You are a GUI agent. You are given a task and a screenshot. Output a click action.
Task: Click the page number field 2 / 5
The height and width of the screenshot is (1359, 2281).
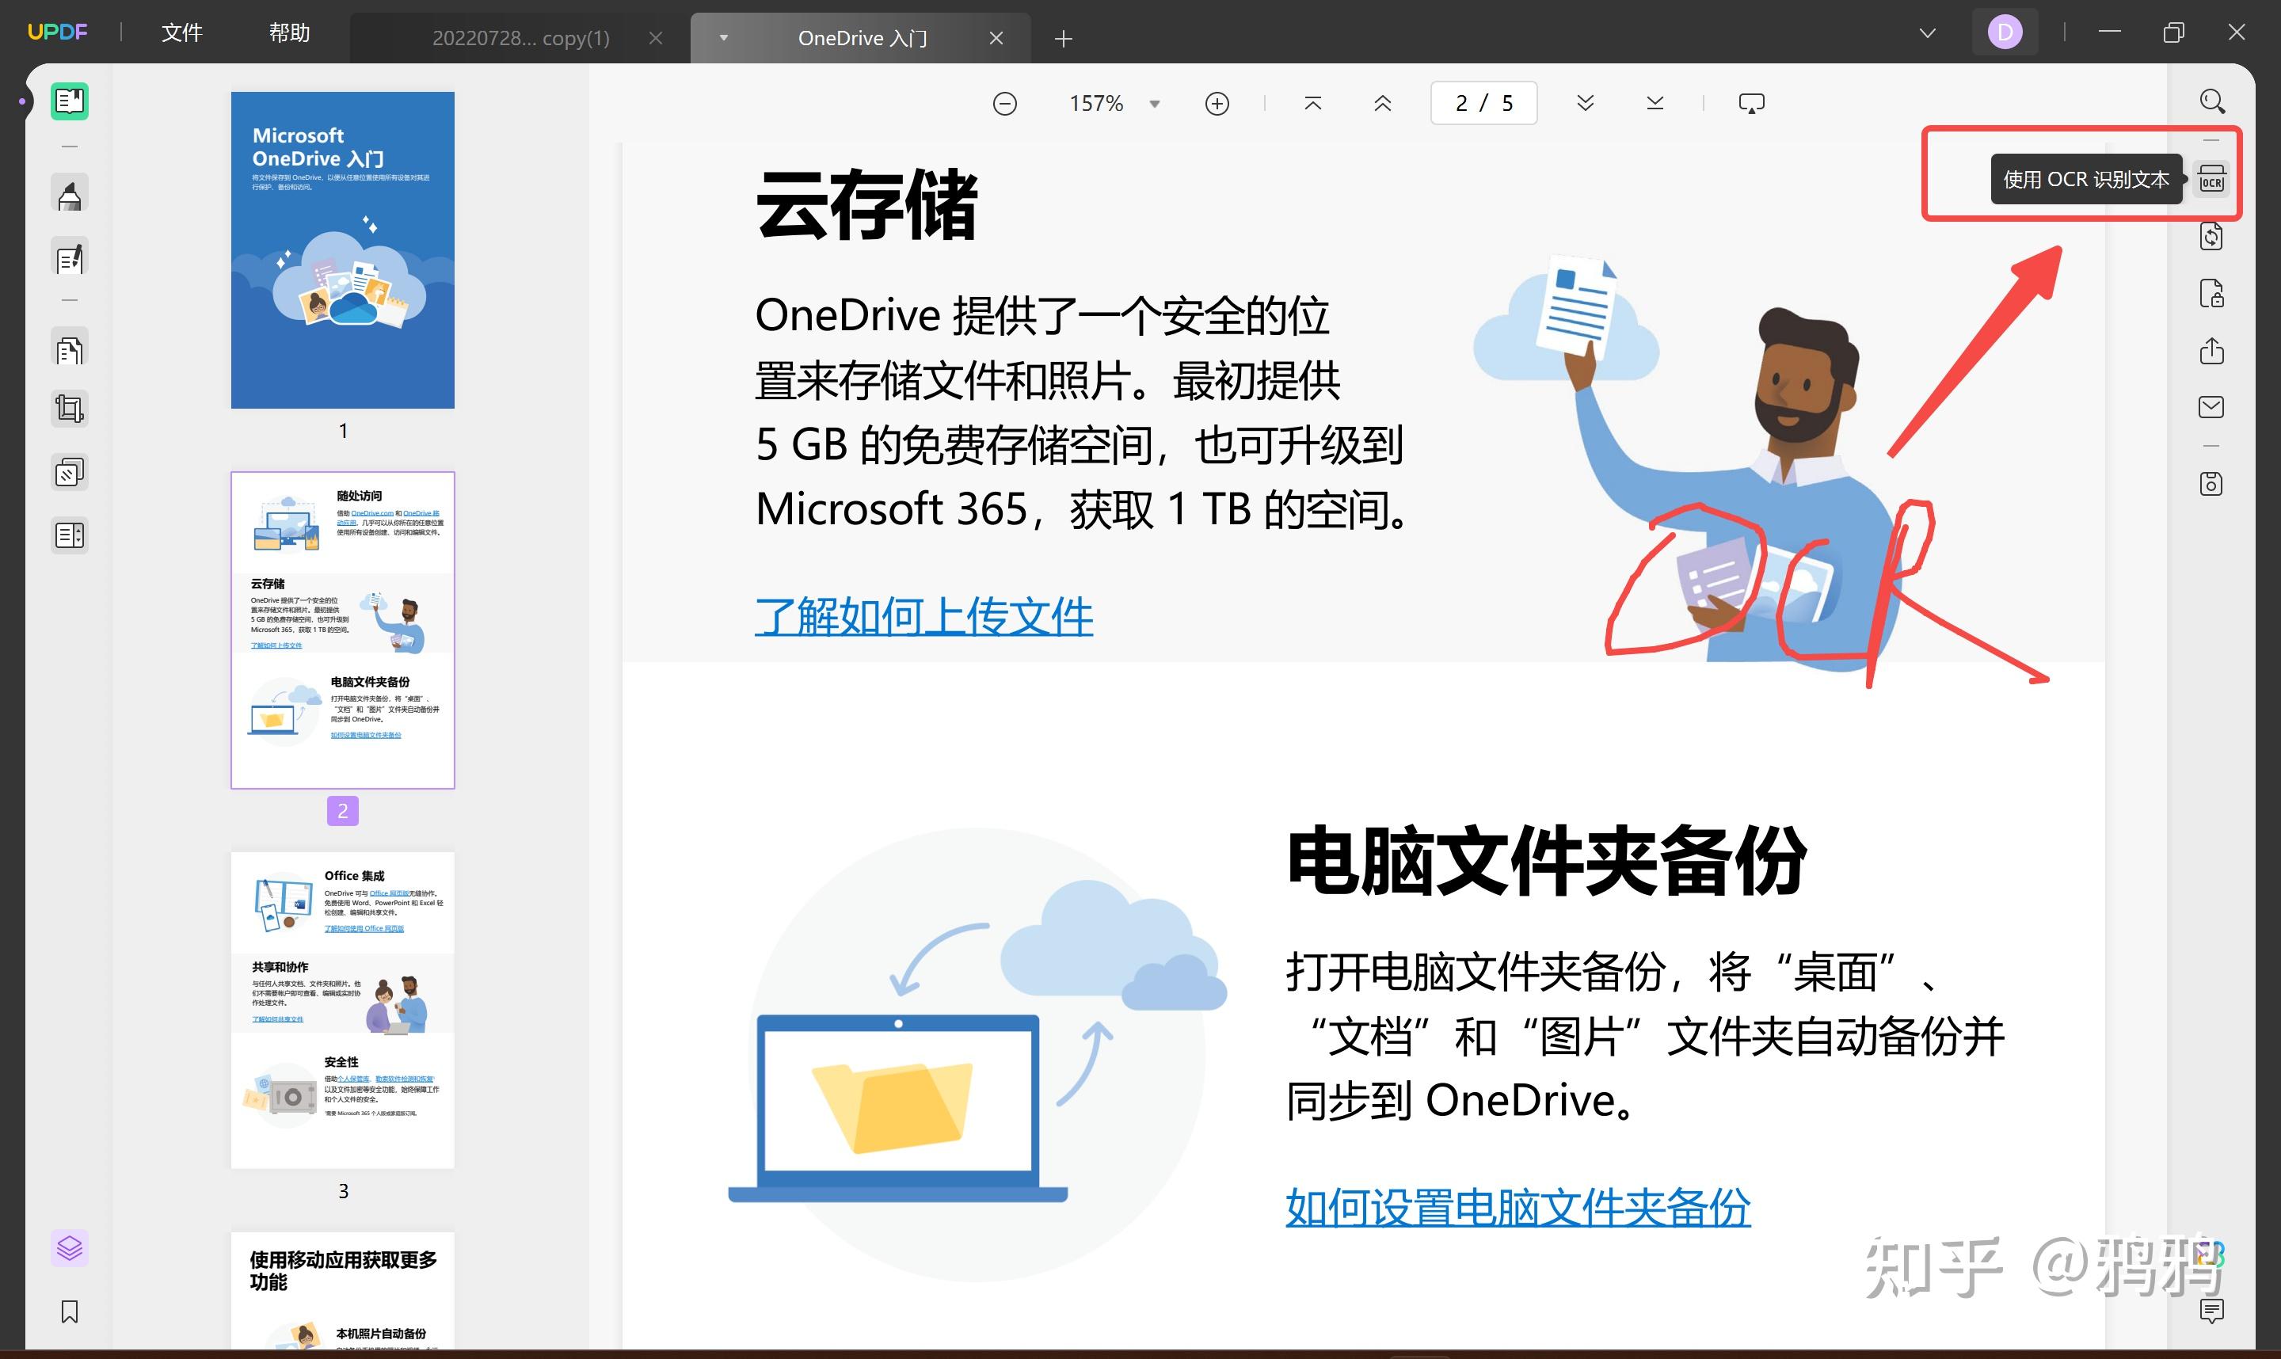(1483, 104)
